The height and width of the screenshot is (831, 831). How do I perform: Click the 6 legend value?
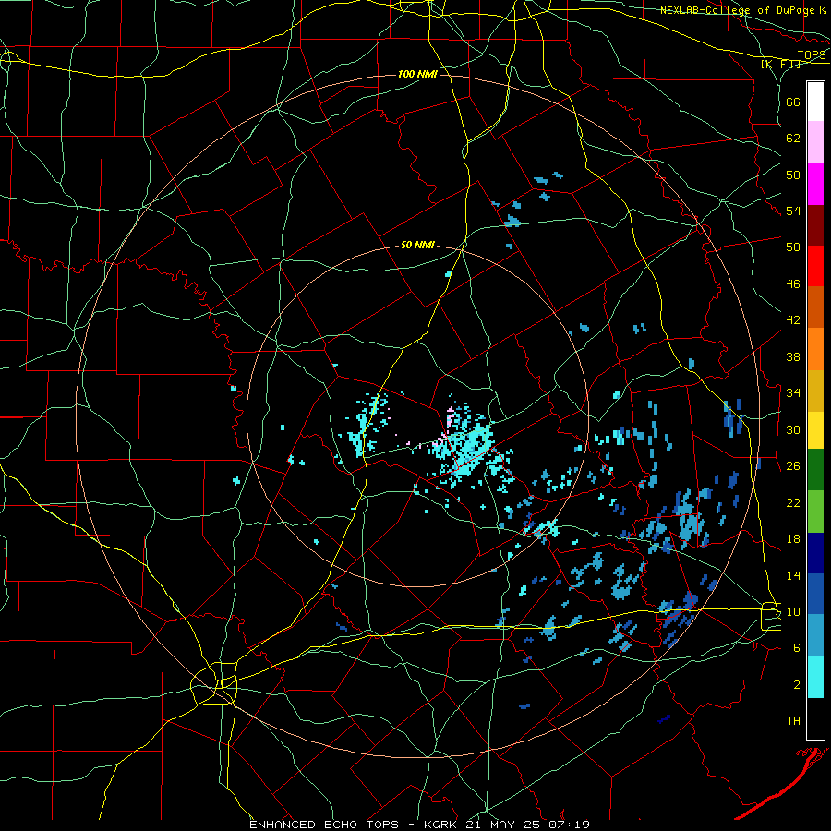pos(796,648)
